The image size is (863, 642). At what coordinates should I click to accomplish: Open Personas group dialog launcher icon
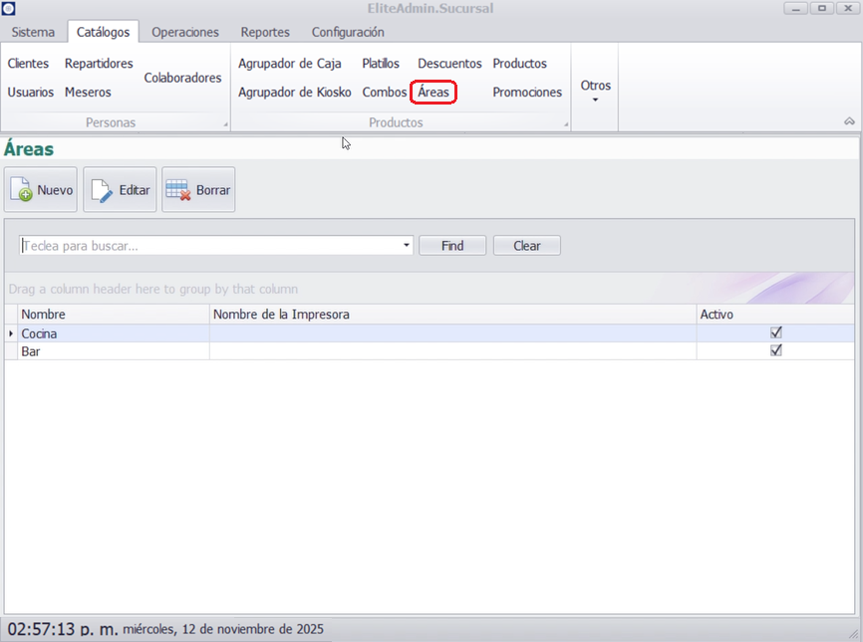pyautogui.click(x=225, y=124)
